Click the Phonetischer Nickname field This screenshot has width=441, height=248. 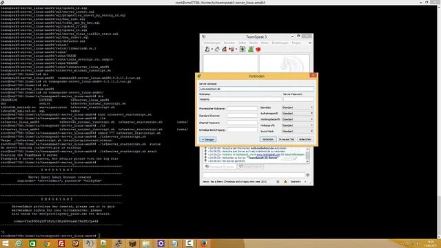coord(242,108)
